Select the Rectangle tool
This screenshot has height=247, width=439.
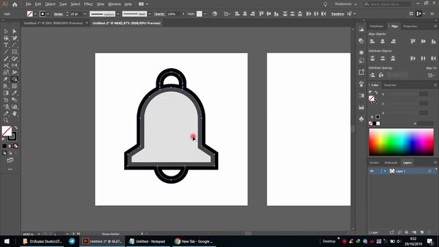click(x=14, y=52)
